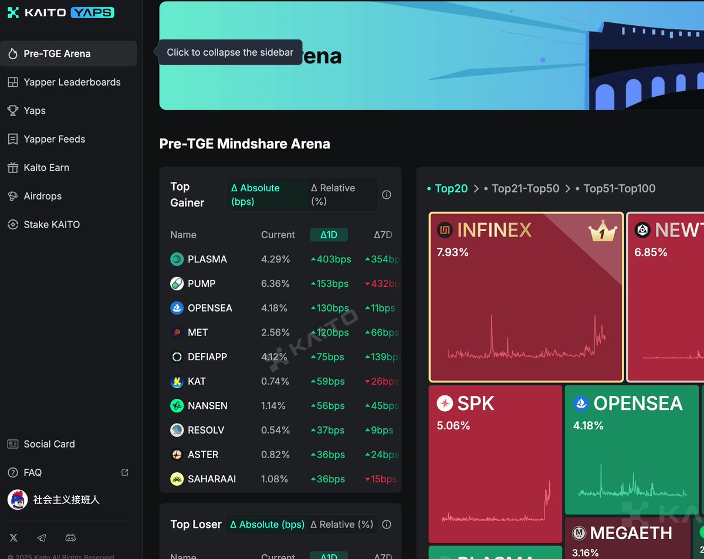
Task: Click the Airdrops parachute icon
Action: [13, 196]
